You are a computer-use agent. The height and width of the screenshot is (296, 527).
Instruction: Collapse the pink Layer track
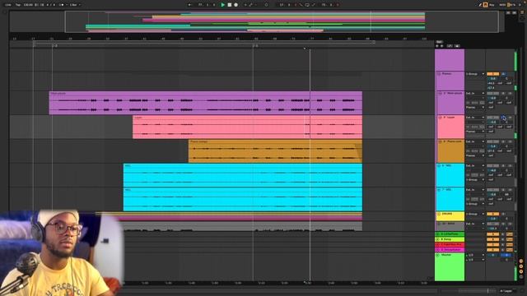point(440,118)
